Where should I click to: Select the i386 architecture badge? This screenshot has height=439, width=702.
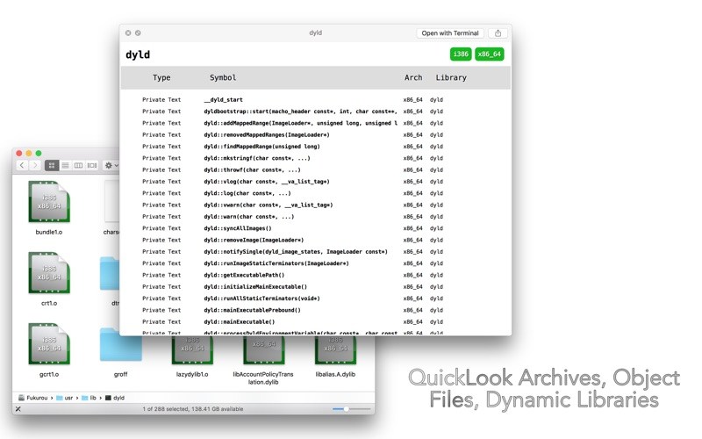[461, 54]
